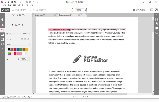Adjust the 100% opacity stepper arrows
This screenshot has width=159, height=102.
(28, 59)
